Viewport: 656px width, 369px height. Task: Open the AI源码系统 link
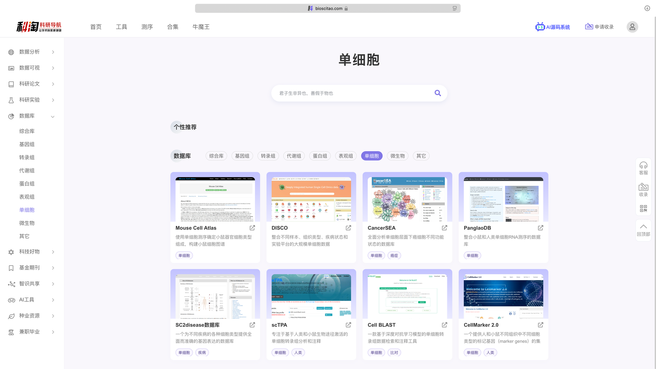point(553,27)
